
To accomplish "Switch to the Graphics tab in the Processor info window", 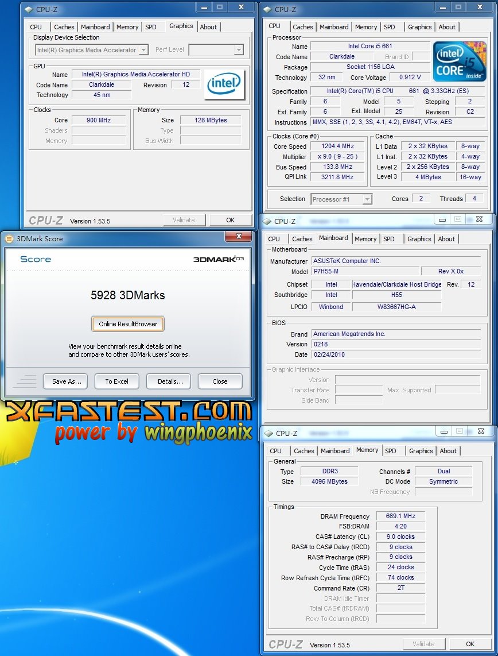I will pos(419,27).
